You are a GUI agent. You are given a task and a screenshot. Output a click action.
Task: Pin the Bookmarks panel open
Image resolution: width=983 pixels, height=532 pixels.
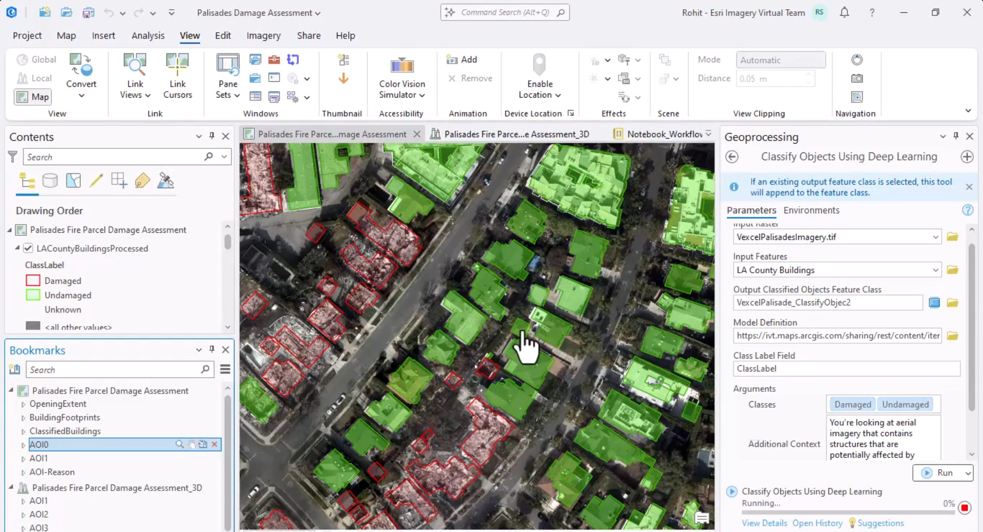tap(211, 349)
